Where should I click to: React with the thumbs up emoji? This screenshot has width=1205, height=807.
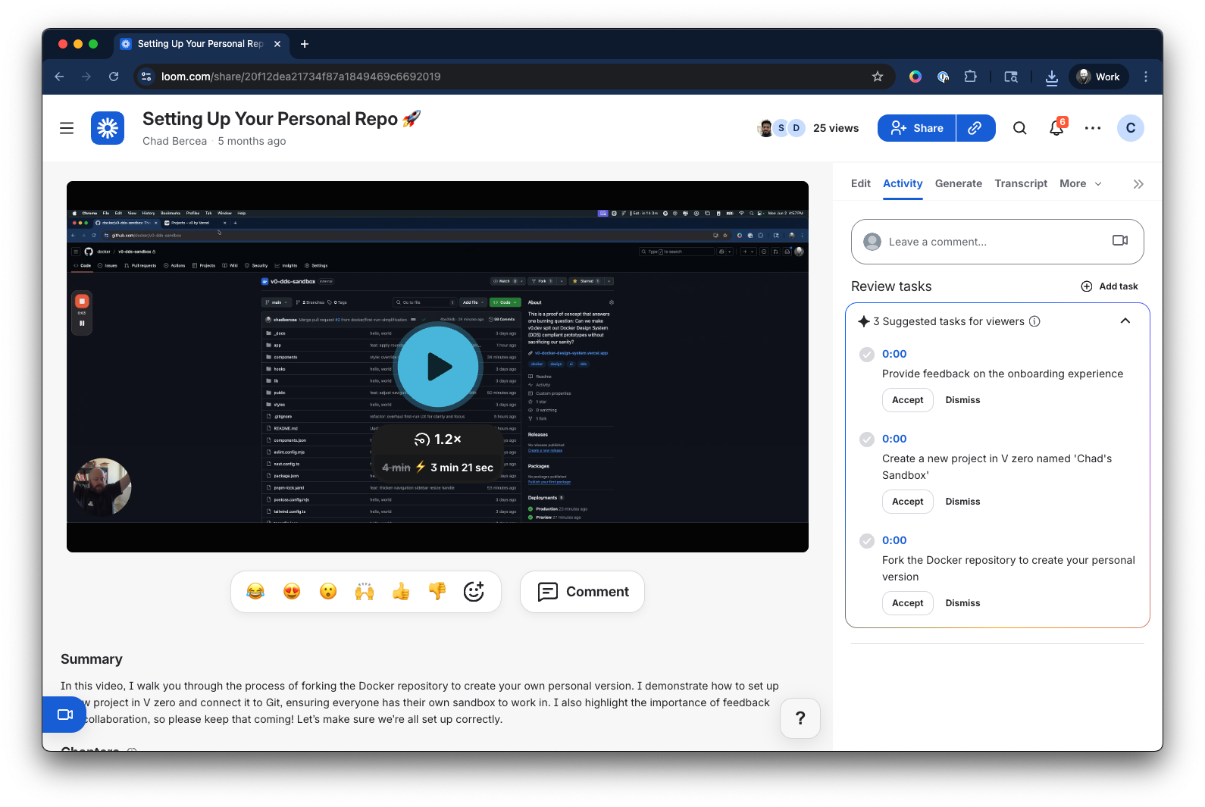point(401,591)
